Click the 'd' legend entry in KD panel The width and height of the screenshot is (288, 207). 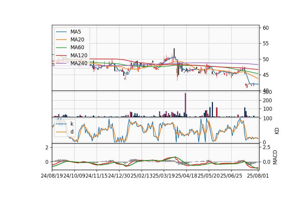(x=72, y=132)
